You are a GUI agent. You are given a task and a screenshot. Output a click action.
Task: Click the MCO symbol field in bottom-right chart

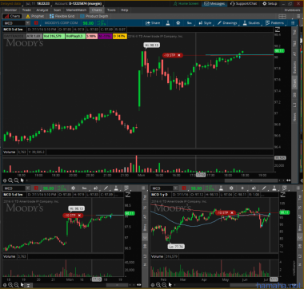coord(162,188)
